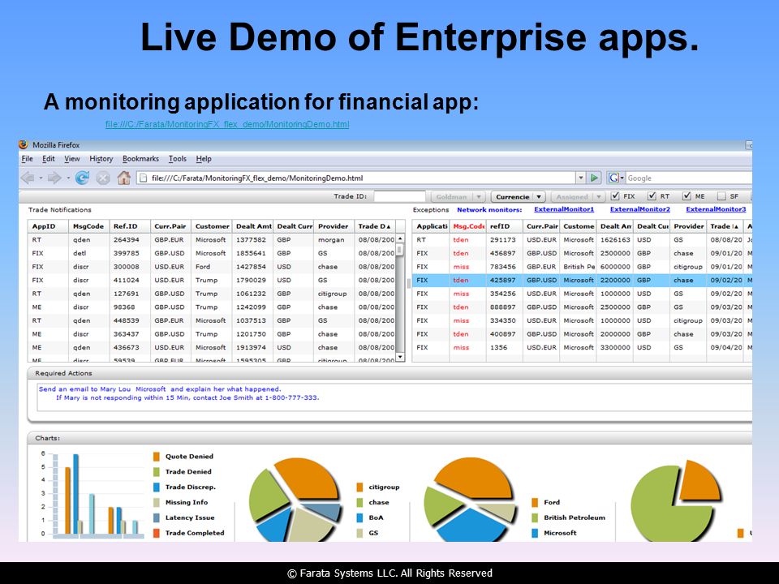Viewport: 779px width, 584px height.
Task: Click the Required Actions panel header
Action: pos(389,373)
